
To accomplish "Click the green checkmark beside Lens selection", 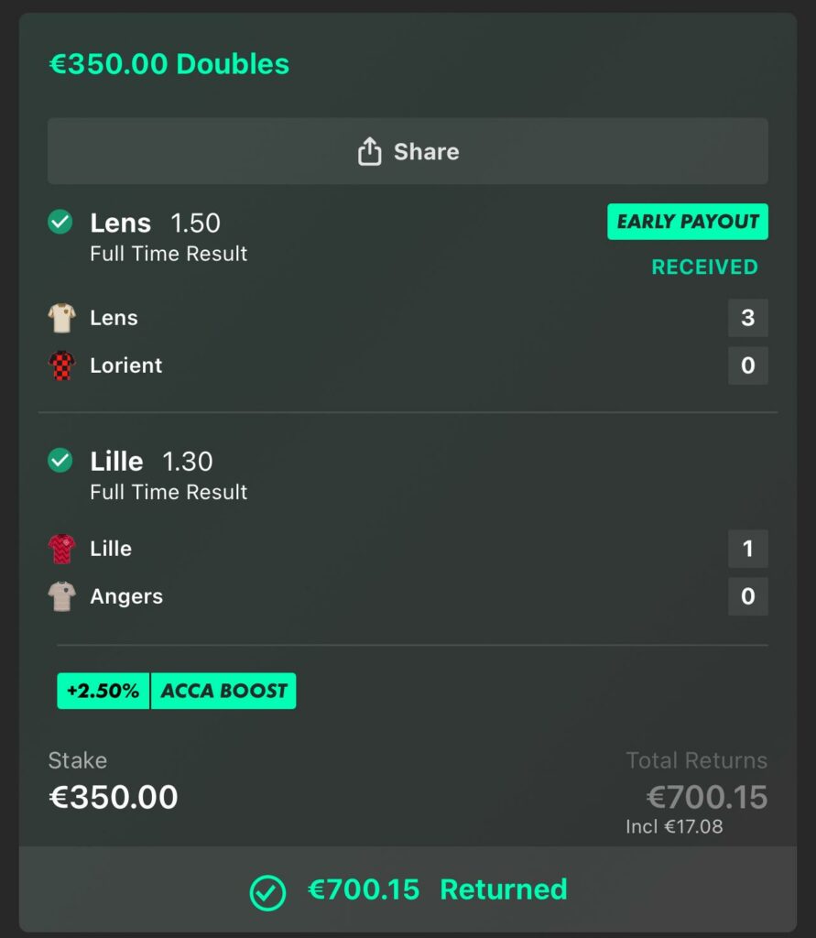I will (x=60, y=223).
